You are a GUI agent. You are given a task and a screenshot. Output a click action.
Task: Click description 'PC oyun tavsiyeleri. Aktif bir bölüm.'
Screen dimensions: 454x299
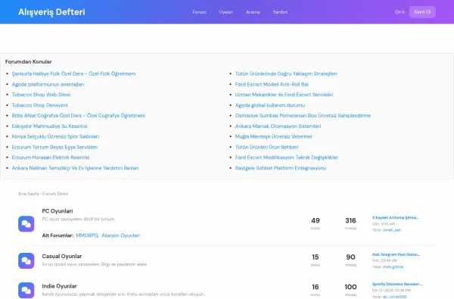pos(78,219)
